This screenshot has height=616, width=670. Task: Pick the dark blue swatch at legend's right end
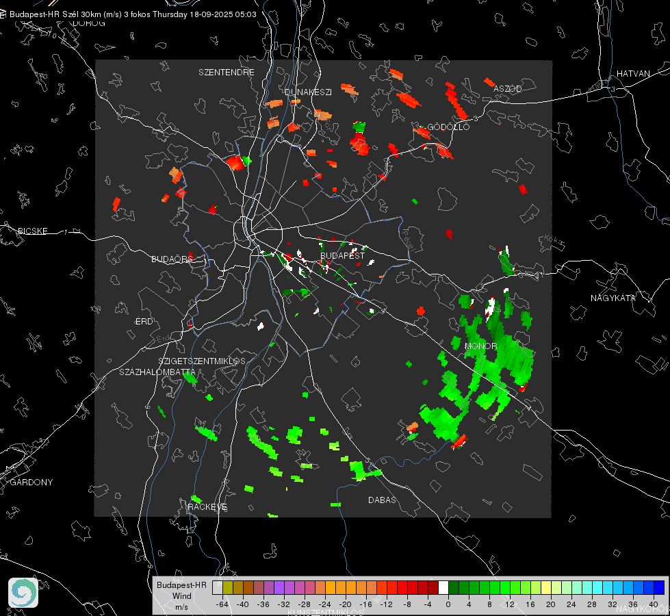point(658,587)
